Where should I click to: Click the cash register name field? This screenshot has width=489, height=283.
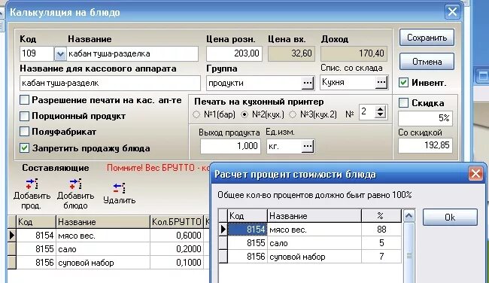[110, 83]
